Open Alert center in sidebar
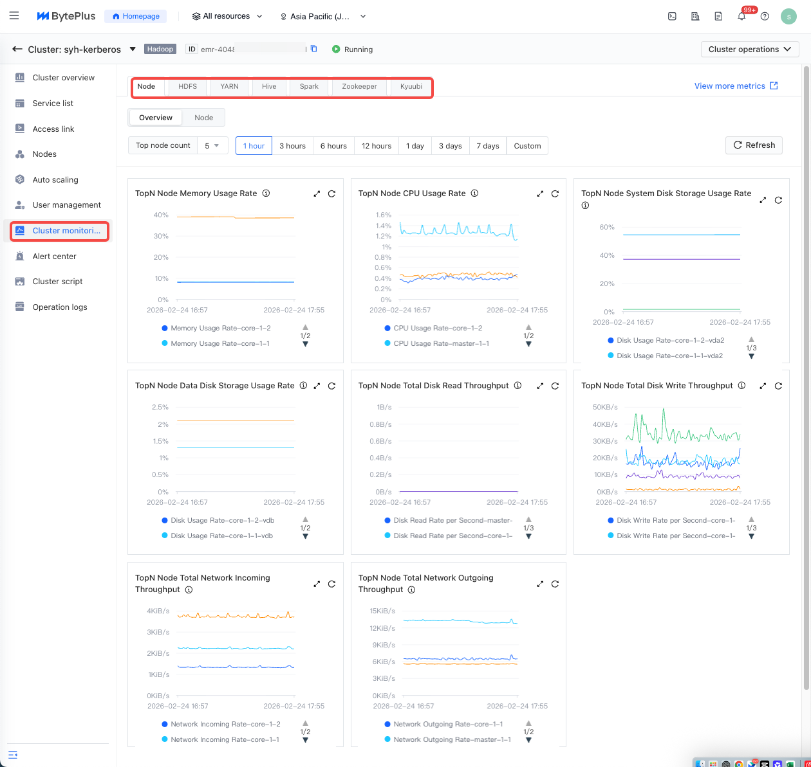The image size is (811, 767). 54,256
